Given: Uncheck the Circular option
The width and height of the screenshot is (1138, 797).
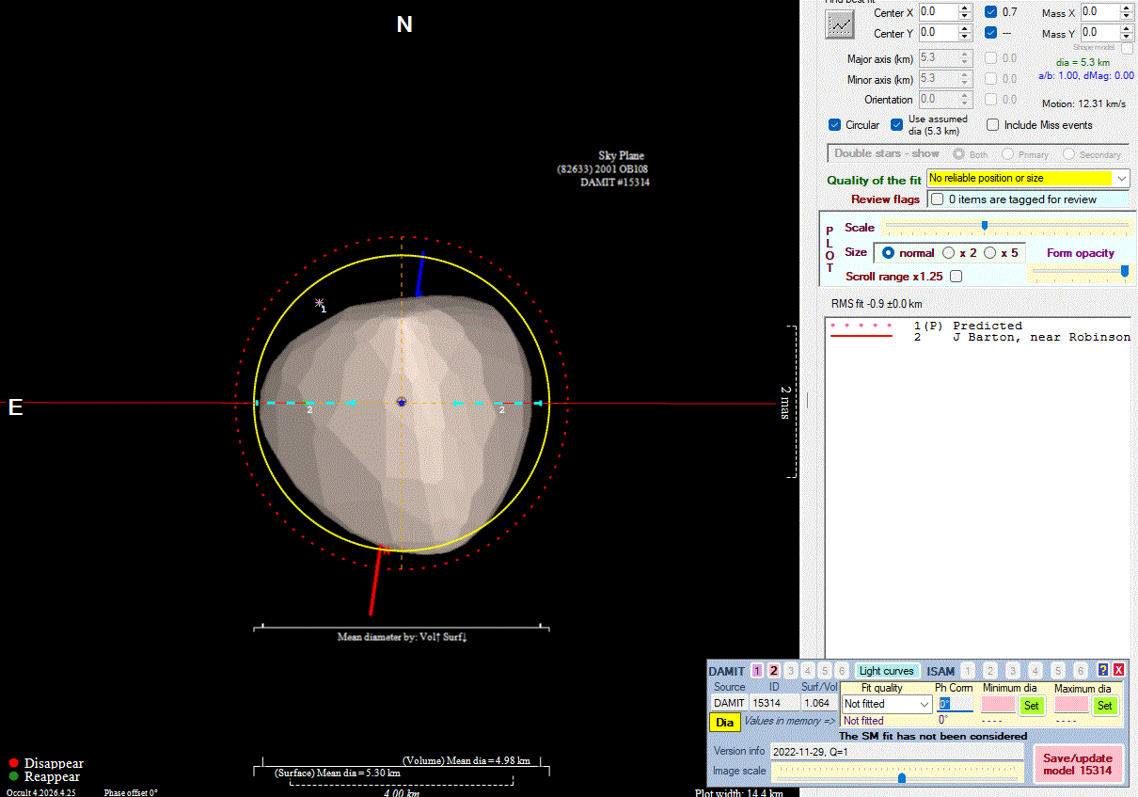Looking at the screenshot, I should point(834,125).
